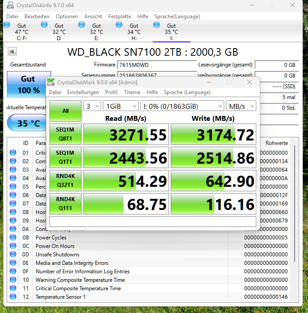The height and width of the screenshot is (313, 308).
Task: Click the SEQ1M Q1T1 read result 2443.56
Action: (126, 157)
